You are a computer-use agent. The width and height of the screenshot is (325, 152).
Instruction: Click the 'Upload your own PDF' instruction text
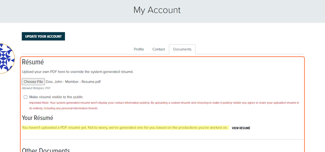coord(78,72)
